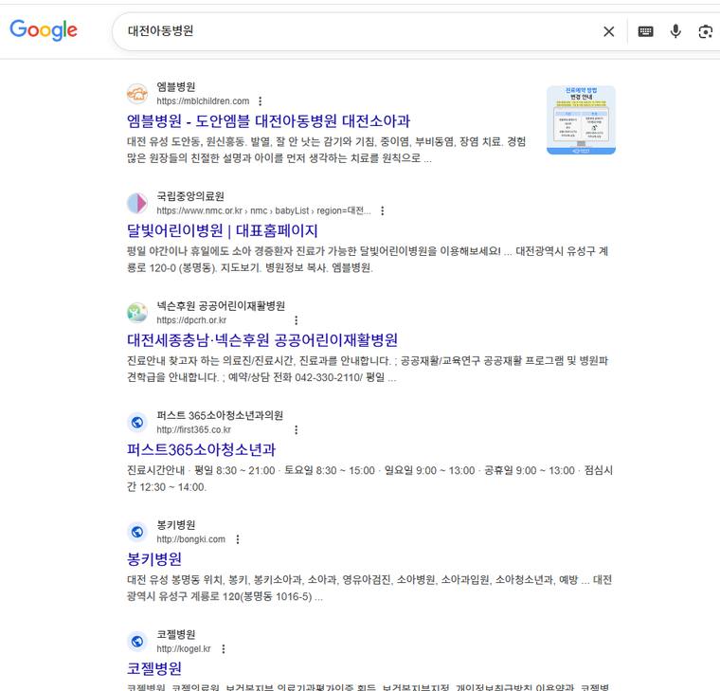
Task: Open 엠블병원 - 도안엠블 대전아동병원 대전소아과 link
Action: click(x=268, y=121)
